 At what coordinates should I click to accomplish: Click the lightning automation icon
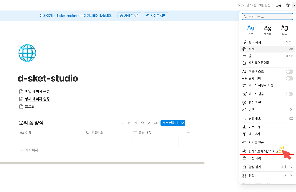[x=136, y=123]
